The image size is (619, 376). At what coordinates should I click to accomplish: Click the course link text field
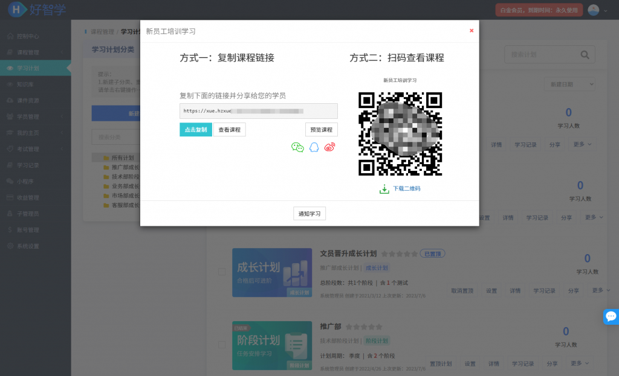tap(258, 111)
